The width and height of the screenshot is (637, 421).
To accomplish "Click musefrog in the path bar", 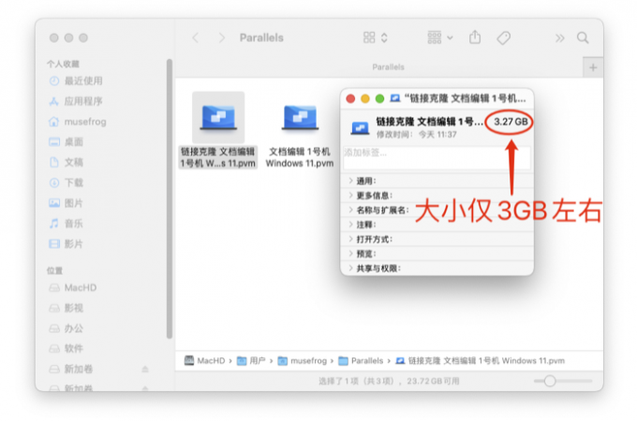I will pyautogui.click(x=303, y=360).
